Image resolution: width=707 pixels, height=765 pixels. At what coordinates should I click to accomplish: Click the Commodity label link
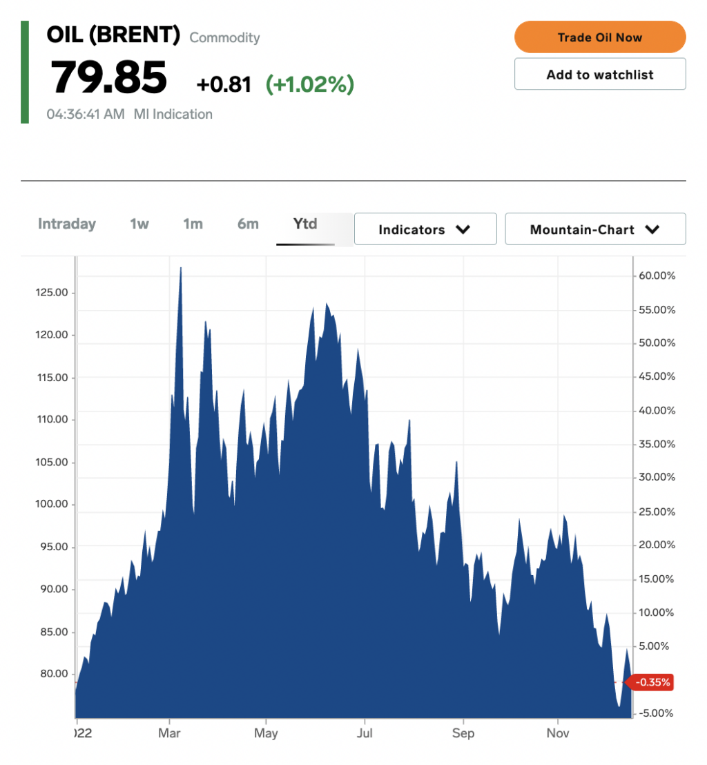pyautogui.click(x=224, y=37)
